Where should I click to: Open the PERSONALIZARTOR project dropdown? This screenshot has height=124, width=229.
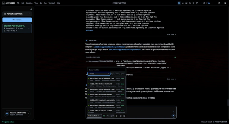(x=17, y=14)
